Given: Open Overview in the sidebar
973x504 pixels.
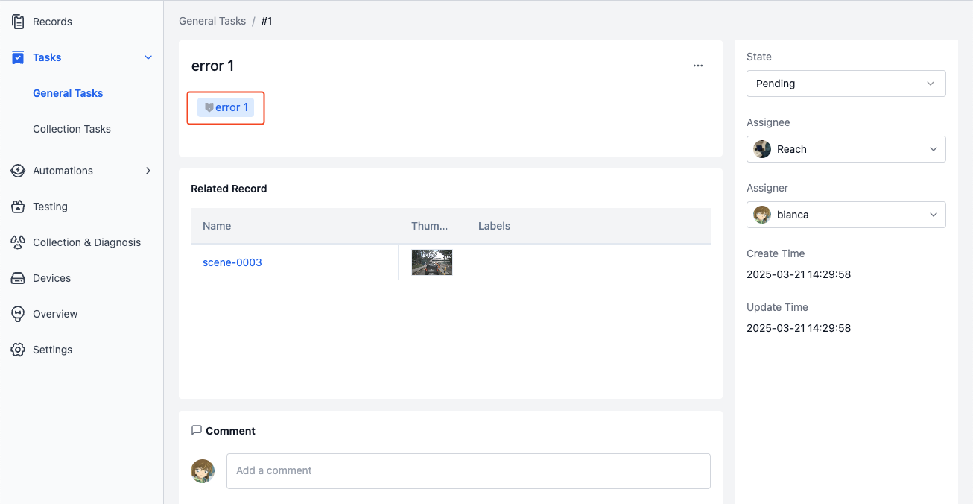Looking at the screenshot, I should click(55, 314).
